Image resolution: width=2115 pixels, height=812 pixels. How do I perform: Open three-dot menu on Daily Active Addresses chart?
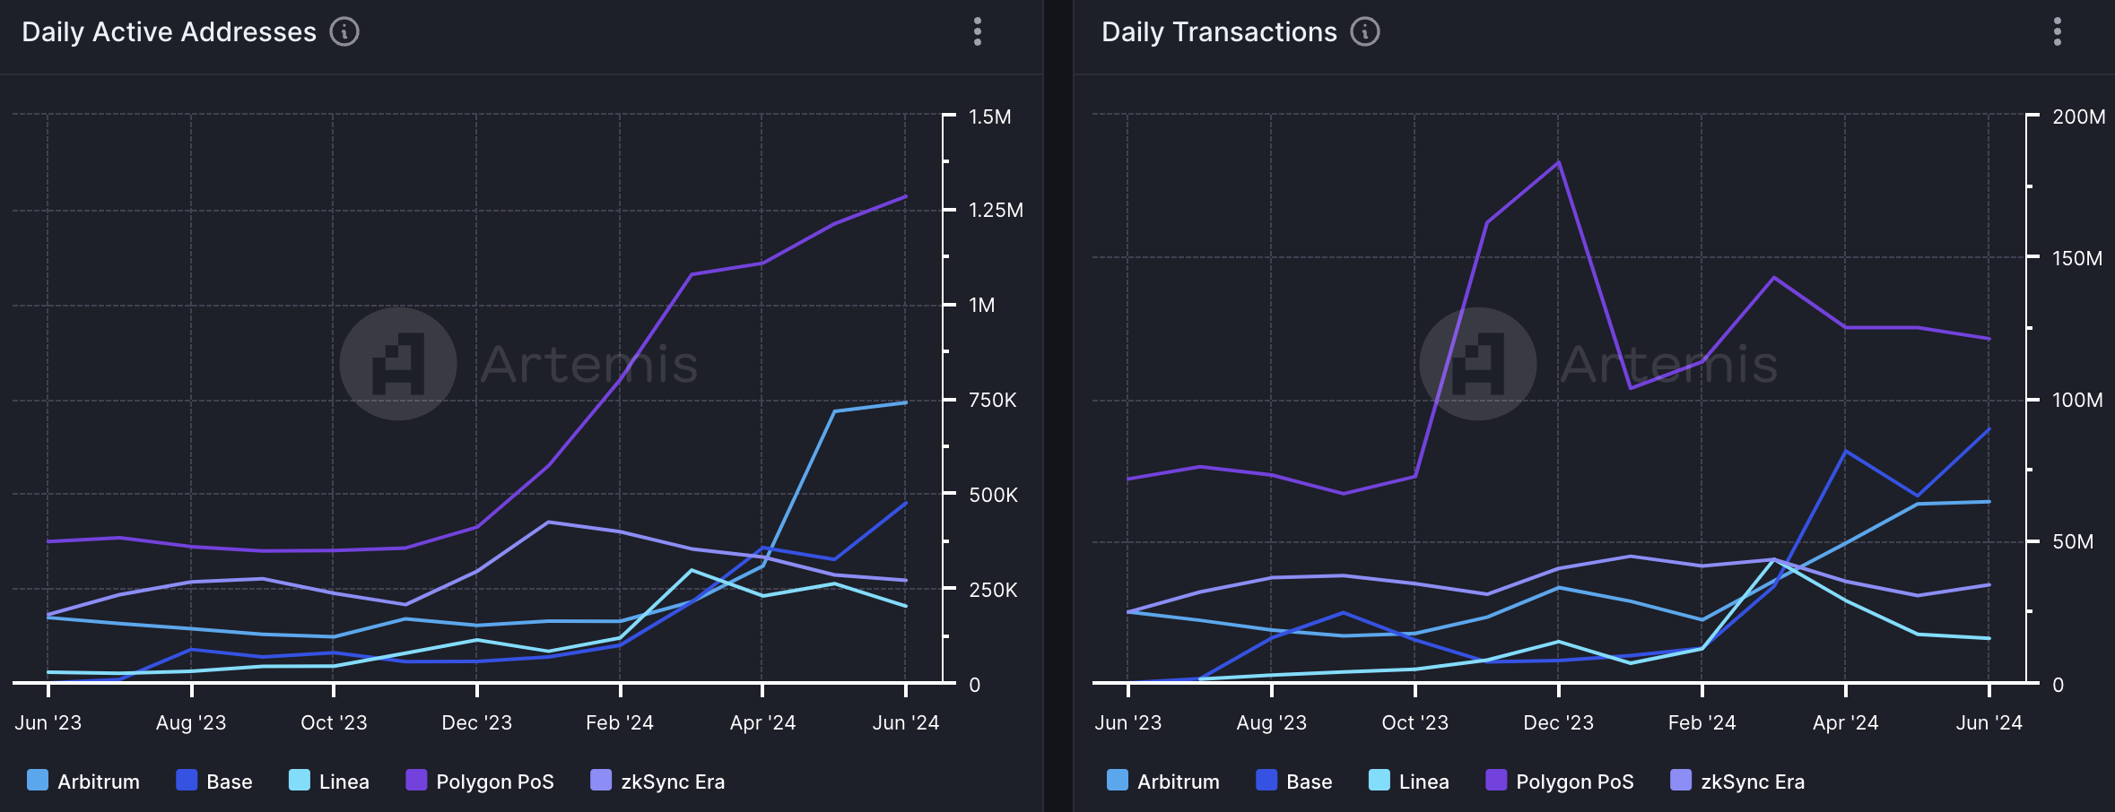978,31
